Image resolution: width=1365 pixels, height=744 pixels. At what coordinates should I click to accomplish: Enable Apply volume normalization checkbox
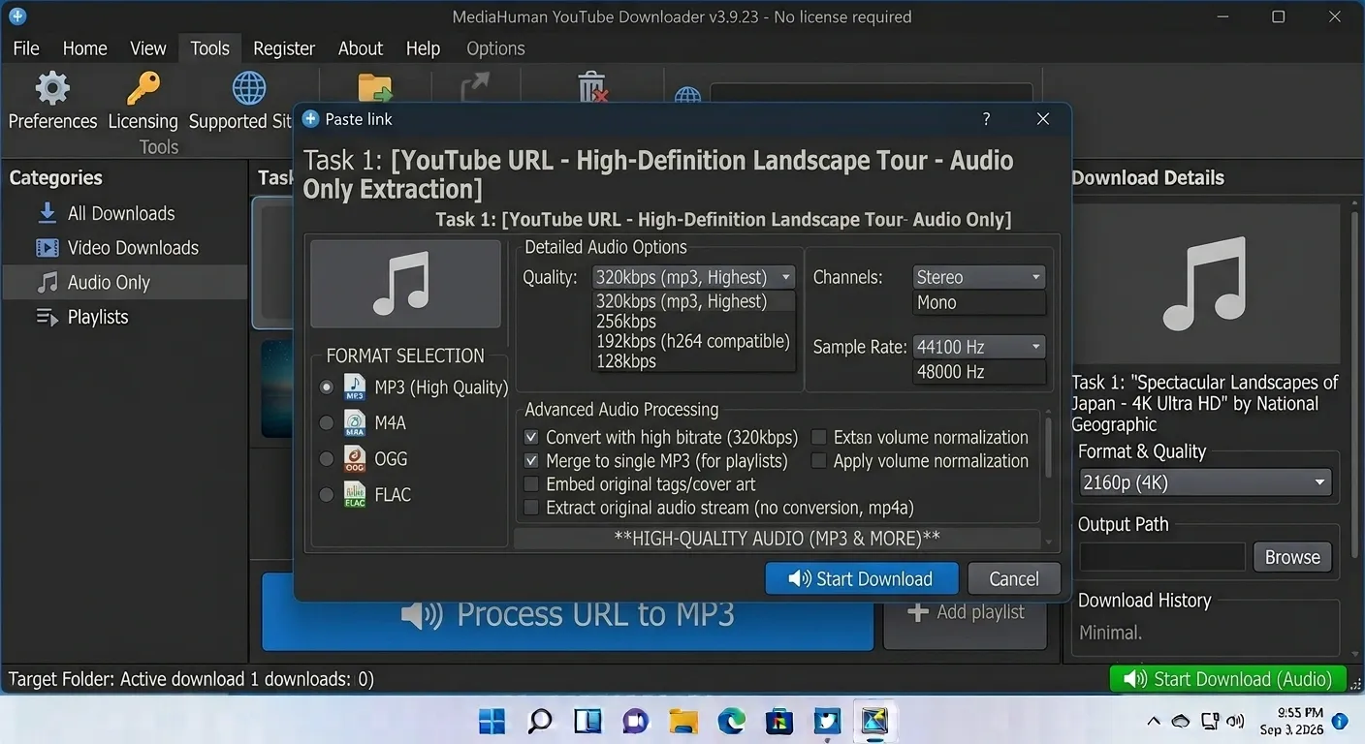pyautogui.click(x=819, y=461)
